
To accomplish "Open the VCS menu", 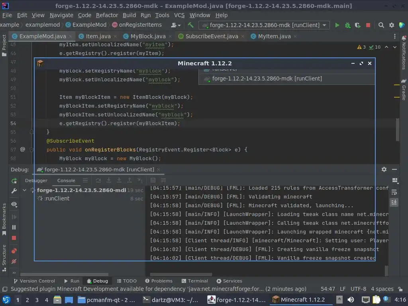I will pos(179,16).
